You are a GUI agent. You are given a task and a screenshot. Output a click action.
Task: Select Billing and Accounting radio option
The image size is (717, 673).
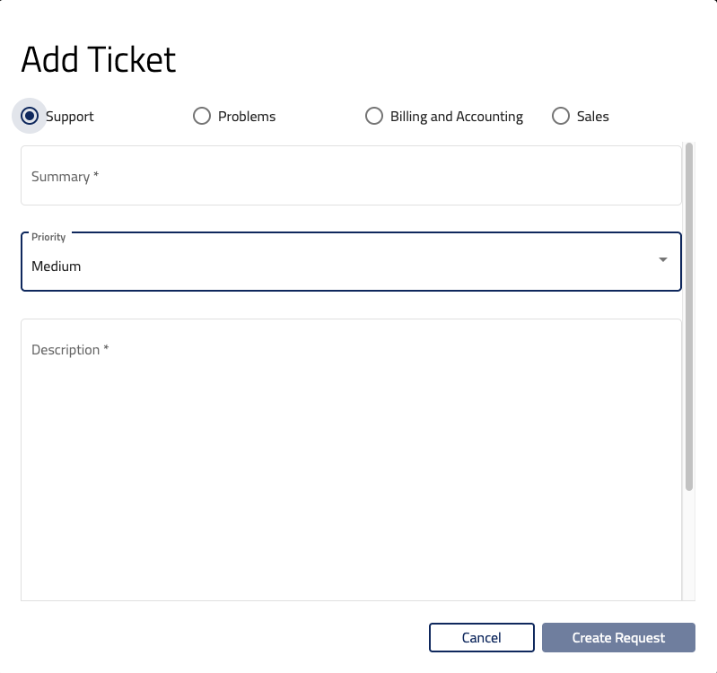click(x=374, y=116)
